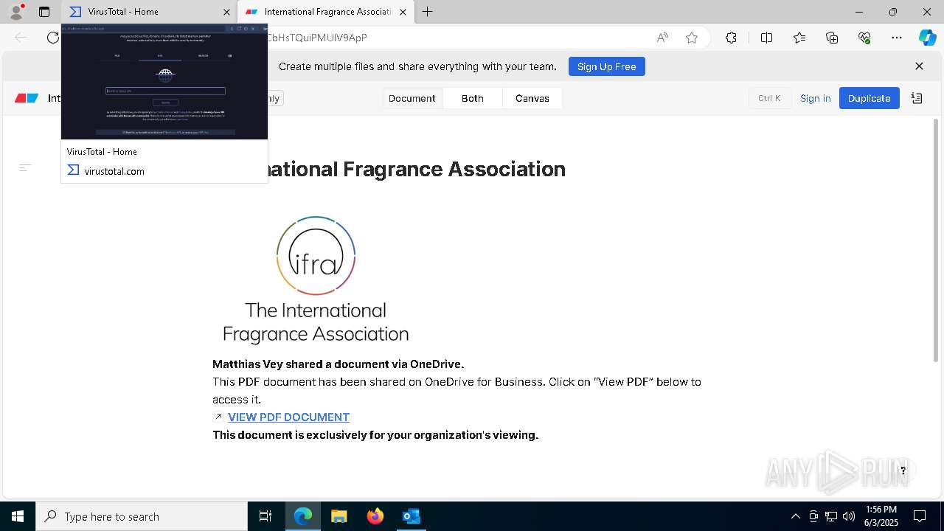
Task: Open File Explorer from the taskbar
Action: (339, 516)
